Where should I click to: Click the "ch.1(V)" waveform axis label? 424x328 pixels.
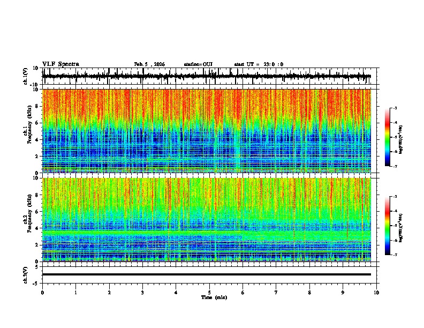26,76
